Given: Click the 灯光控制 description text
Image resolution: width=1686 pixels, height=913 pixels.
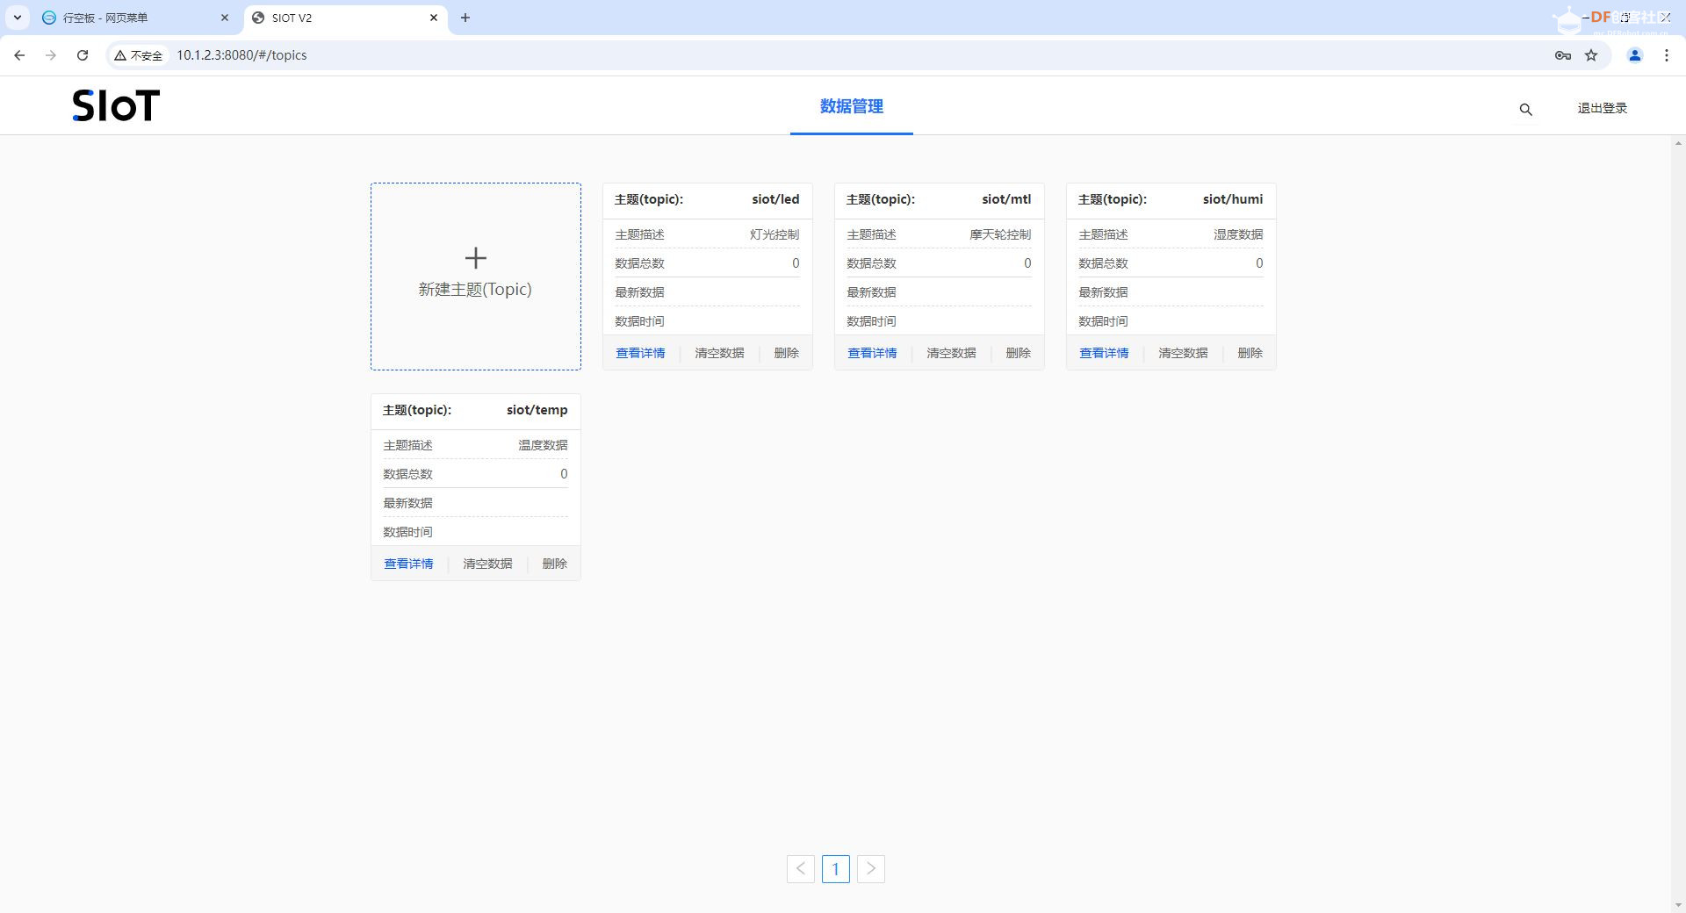Looking at the screenshot, I should coord(775,234).
